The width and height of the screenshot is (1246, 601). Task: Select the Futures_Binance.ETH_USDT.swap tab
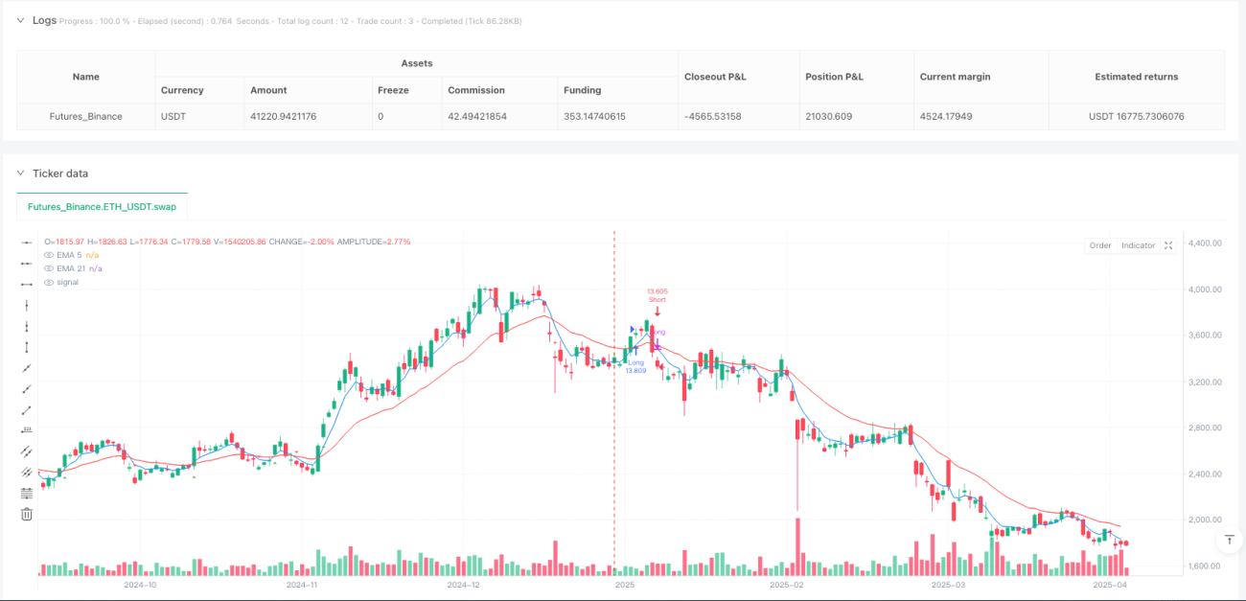point(103,206)
